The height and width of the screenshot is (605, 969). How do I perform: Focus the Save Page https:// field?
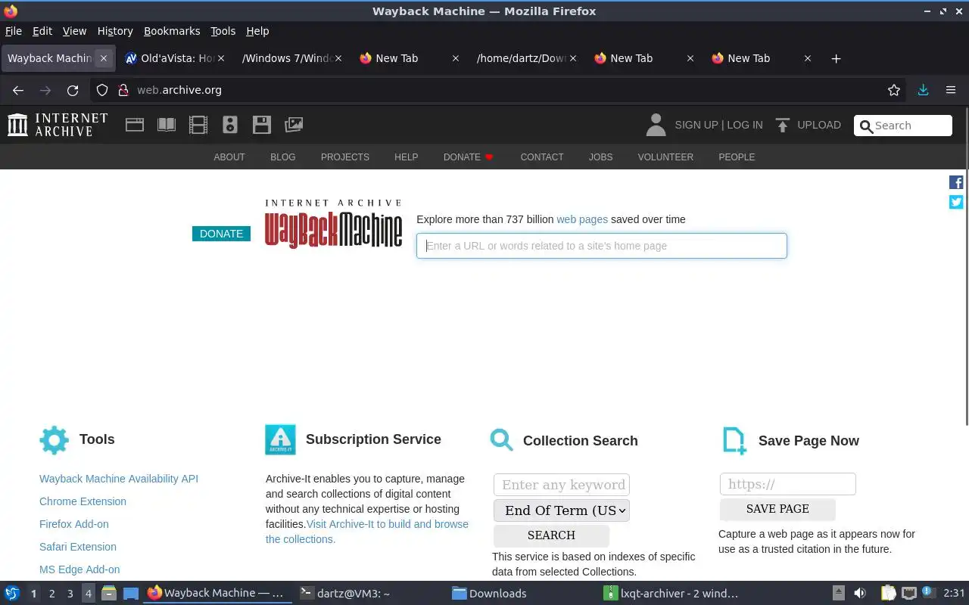pos(788,484)
